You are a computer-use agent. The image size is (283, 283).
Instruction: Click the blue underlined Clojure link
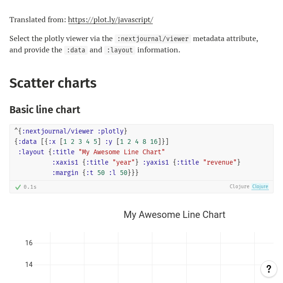tap(260, 187)
